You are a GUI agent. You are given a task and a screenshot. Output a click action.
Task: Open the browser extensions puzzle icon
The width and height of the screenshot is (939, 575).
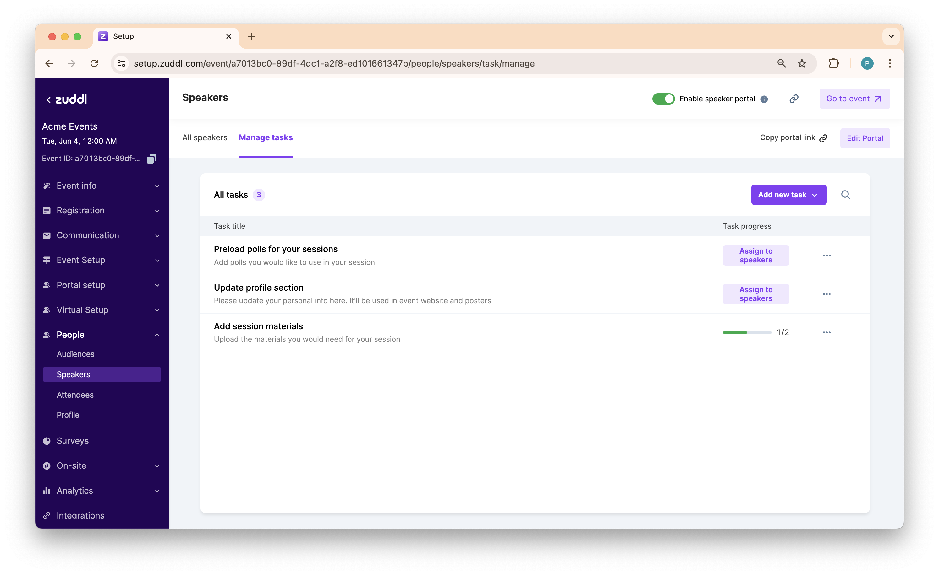tap(833, 63)
